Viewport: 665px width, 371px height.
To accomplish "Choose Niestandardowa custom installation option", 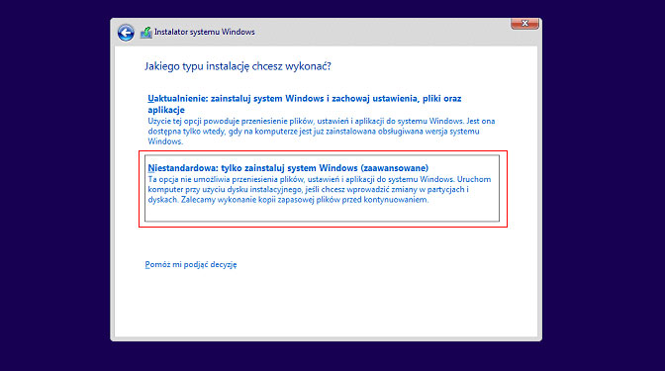I will tap(322, 188).
